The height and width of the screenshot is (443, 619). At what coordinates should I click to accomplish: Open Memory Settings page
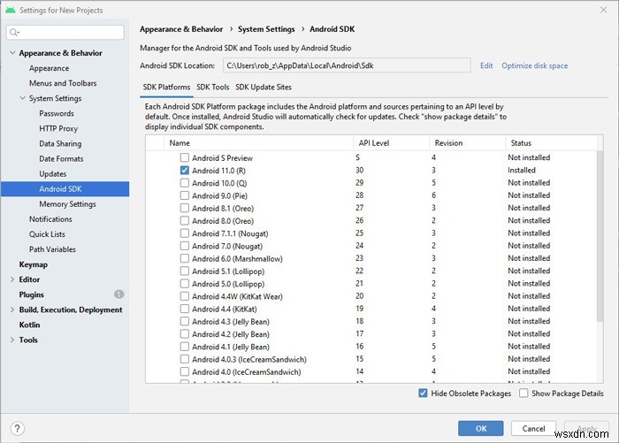(67, 203)
